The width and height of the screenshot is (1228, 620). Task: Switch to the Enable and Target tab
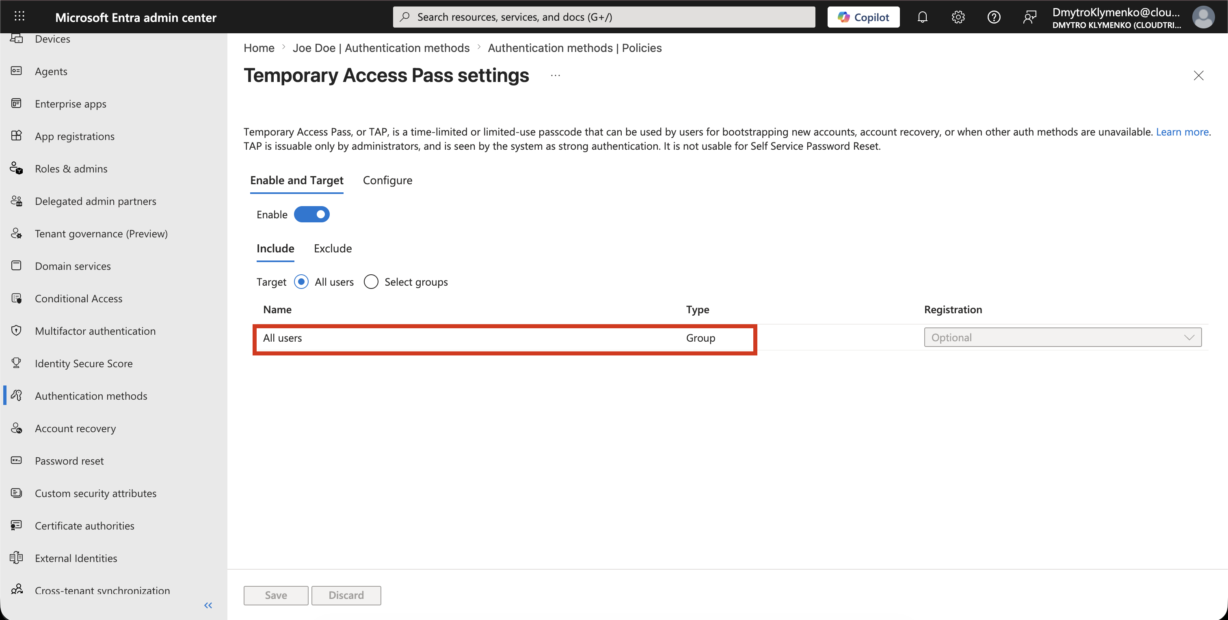tap(296, 181)
